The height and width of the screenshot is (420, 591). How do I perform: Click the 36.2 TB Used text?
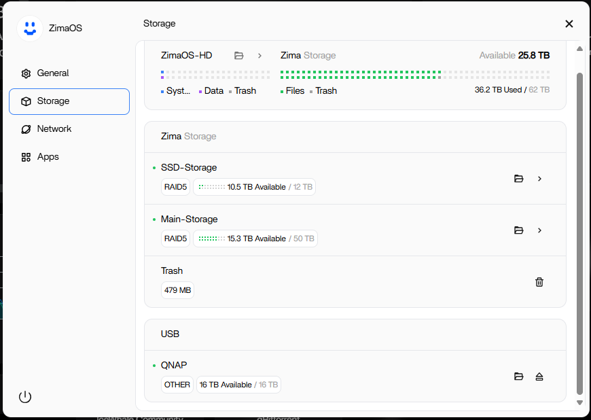coord(499,90)
